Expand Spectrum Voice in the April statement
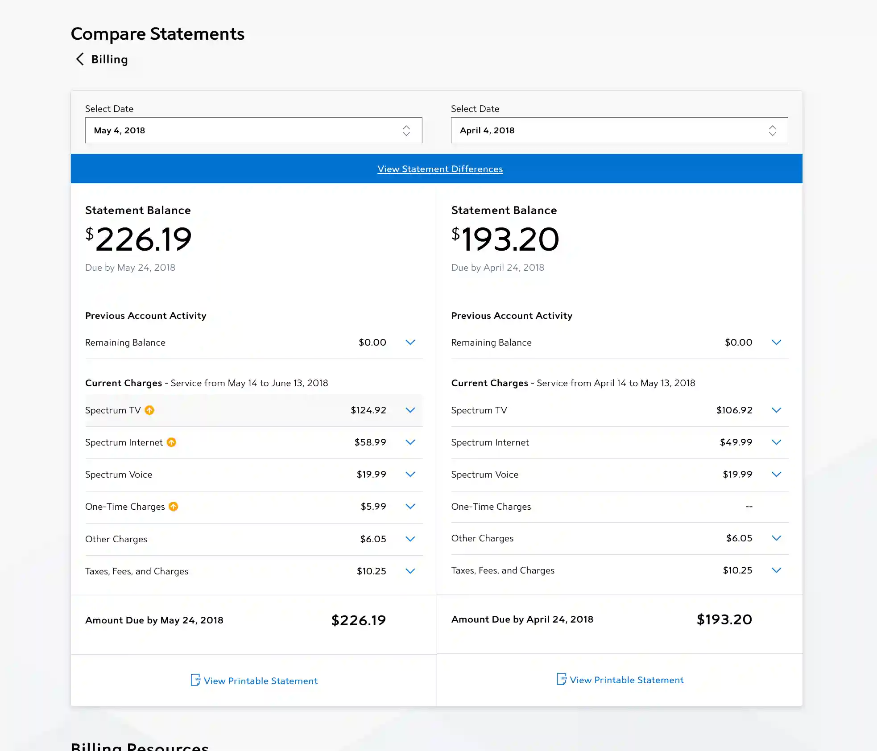877x751 pixels. point(776,475)
